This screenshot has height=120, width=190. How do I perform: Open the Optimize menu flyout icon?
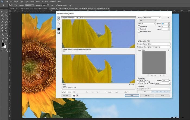(169, 18)
